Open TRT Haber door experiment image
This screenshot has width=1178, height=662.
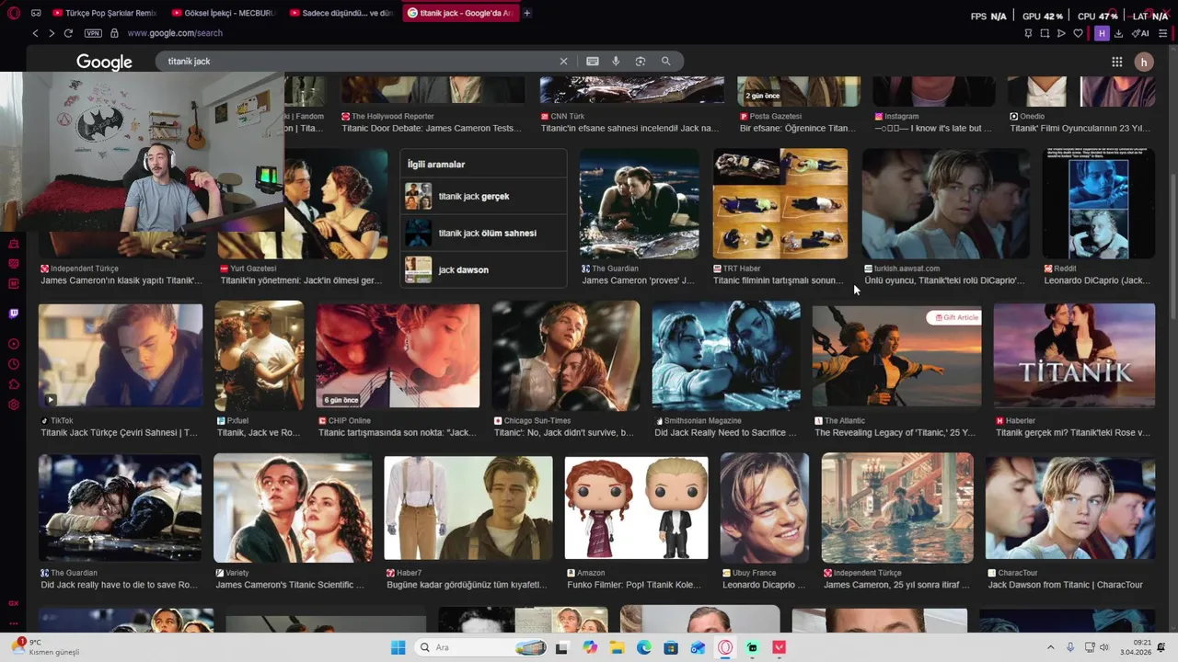click(x=780, y=204)
